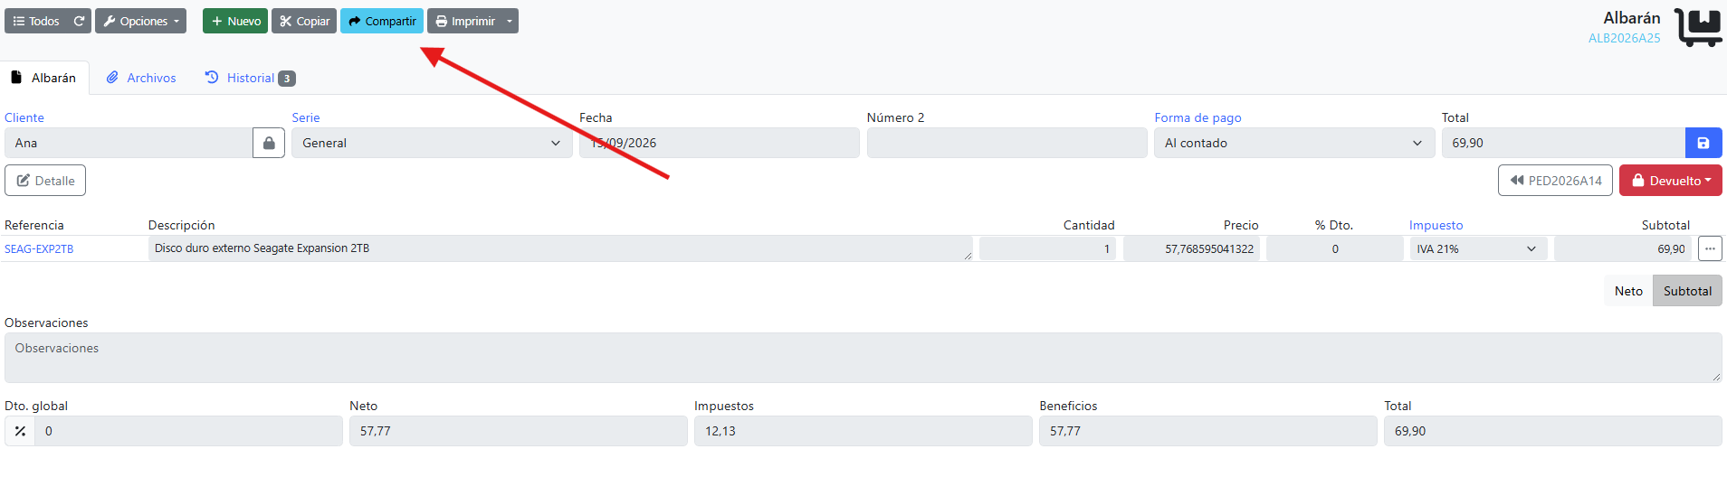Click the Compartir button
The width and height of the screenshot is (1727, 477).
point(382,21)
